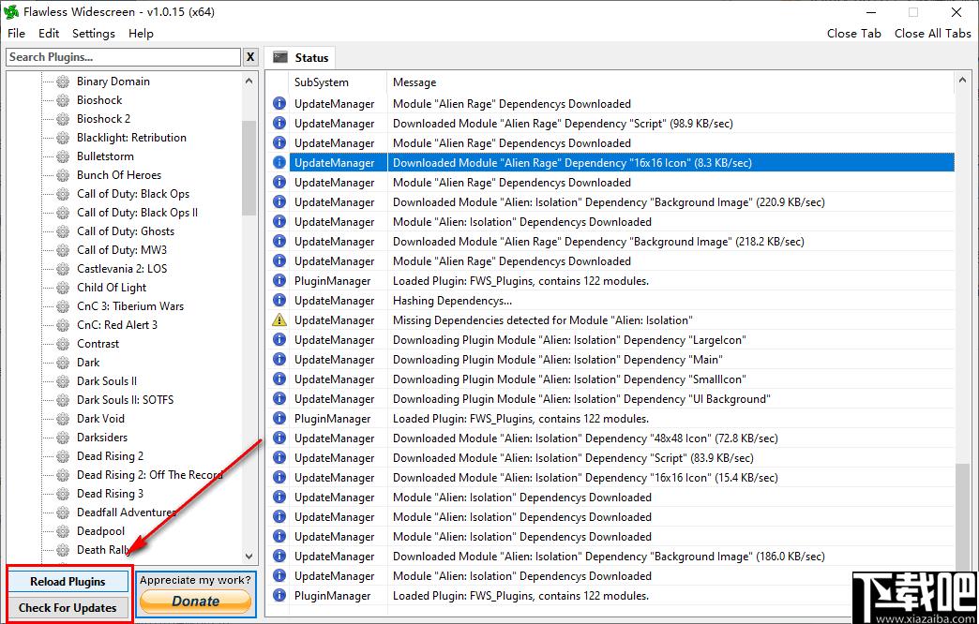Select Dead Rising 2 plugin
979x624 pixels.
click(x=110, y=455)
